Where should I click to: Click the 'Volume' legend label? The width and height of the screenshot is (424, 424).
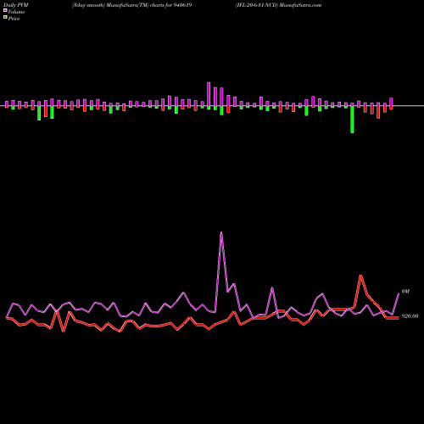pos(16,12)
